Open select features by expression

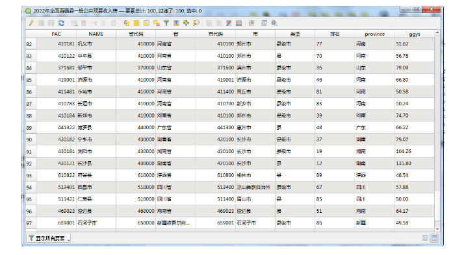tap(126, 23)
